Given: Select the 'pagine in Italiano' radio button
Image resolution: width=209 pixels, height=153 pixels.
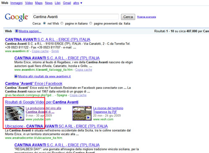Looking at the screenshot, I should pos(62,23).
